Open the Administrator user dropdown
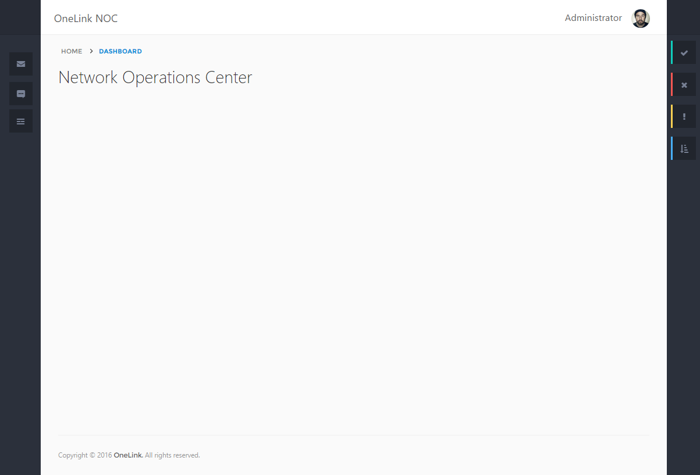 coord(594,18)
